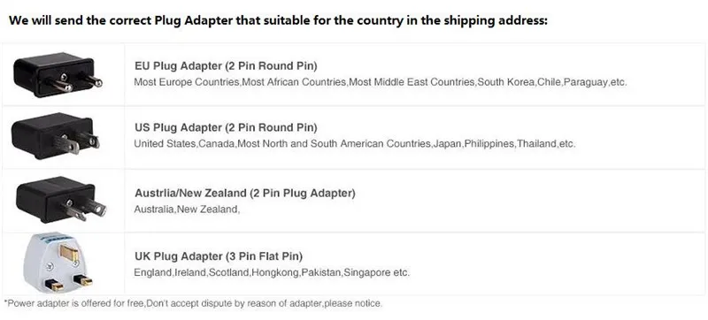Viewport: 708px width, 320px height.
Task: Select the EU Plug Adapter title
Action: point(226,65)
